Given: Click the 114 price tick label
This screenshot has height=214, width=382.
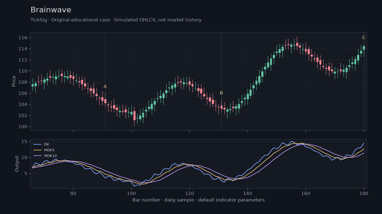Looking at the screenshot, I should point(23,49).
